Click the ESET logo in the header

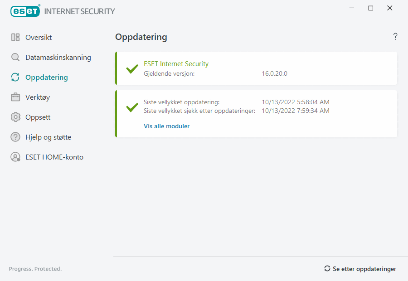[25, 11]
